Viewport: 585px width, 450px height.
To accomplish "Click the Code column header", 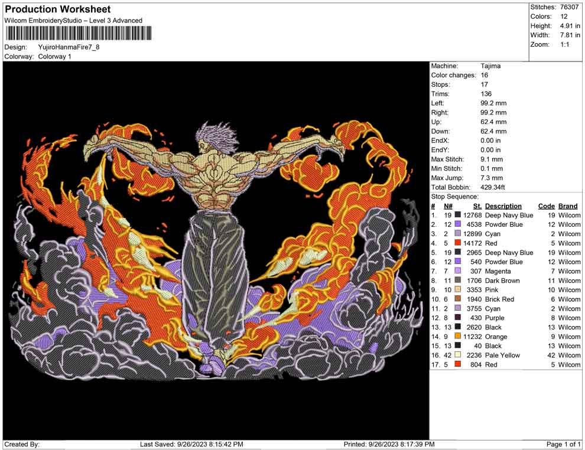I will point(546,206).
